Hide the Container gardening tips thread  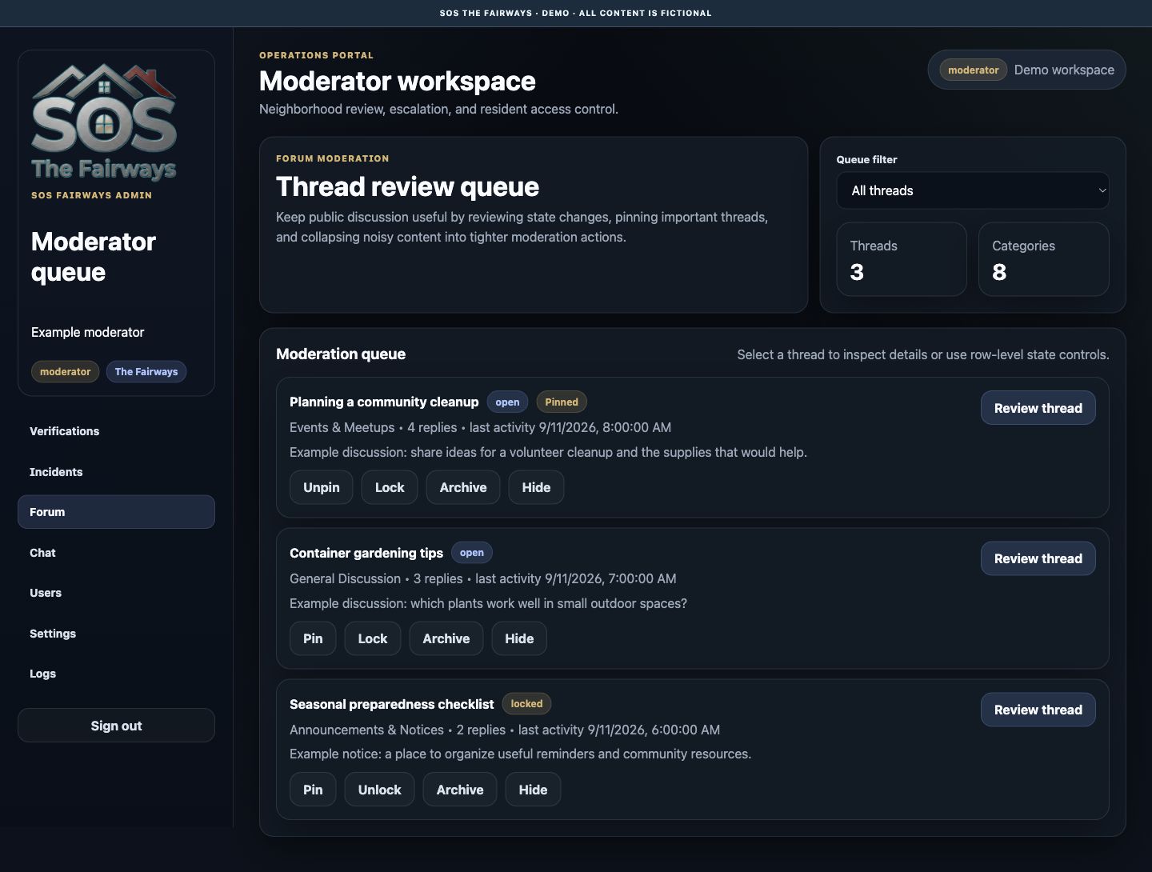tap(519, 638)
